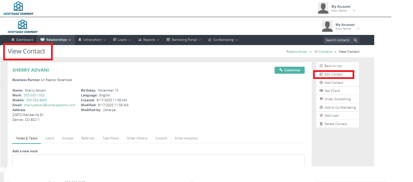Click the Get VCard card icon

point(321,91)
